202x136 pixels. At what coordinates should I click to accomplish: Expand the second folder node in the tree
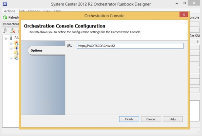click(11, 48)
